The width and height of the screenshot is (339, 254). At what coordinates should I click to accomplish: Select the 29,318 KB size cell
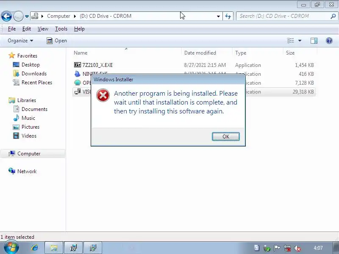click(303, 92)
